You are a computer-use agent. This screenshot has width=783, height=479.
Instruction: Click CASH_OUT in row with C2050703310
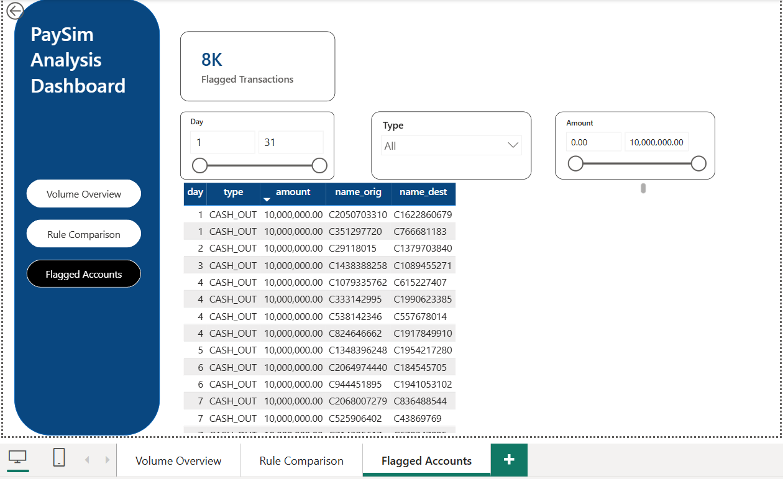coord(233,214)
